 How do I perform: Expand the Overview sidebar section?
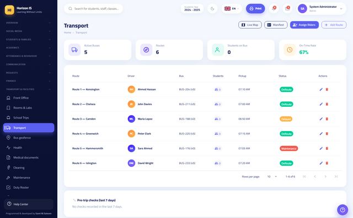point(29,23)
